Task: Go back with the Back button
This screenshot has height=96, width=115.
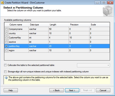Action: 57,90
